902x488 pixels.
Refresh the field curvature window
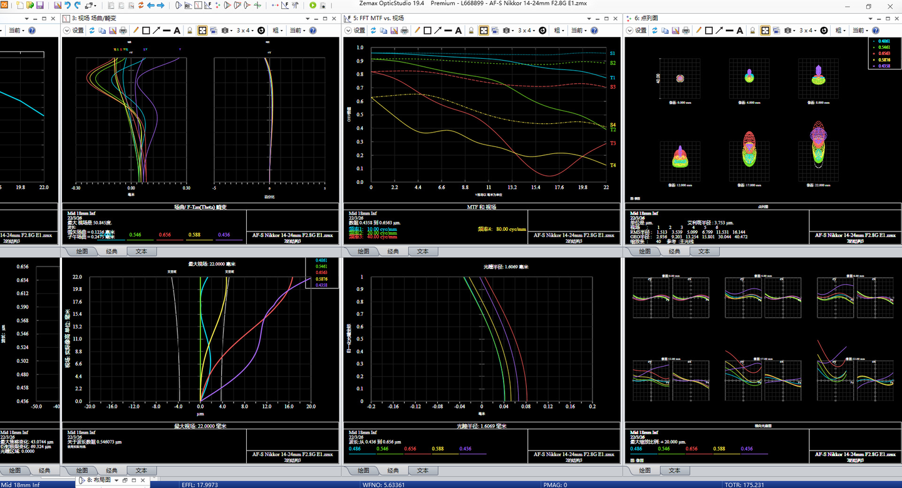click(x=91, y=31)
